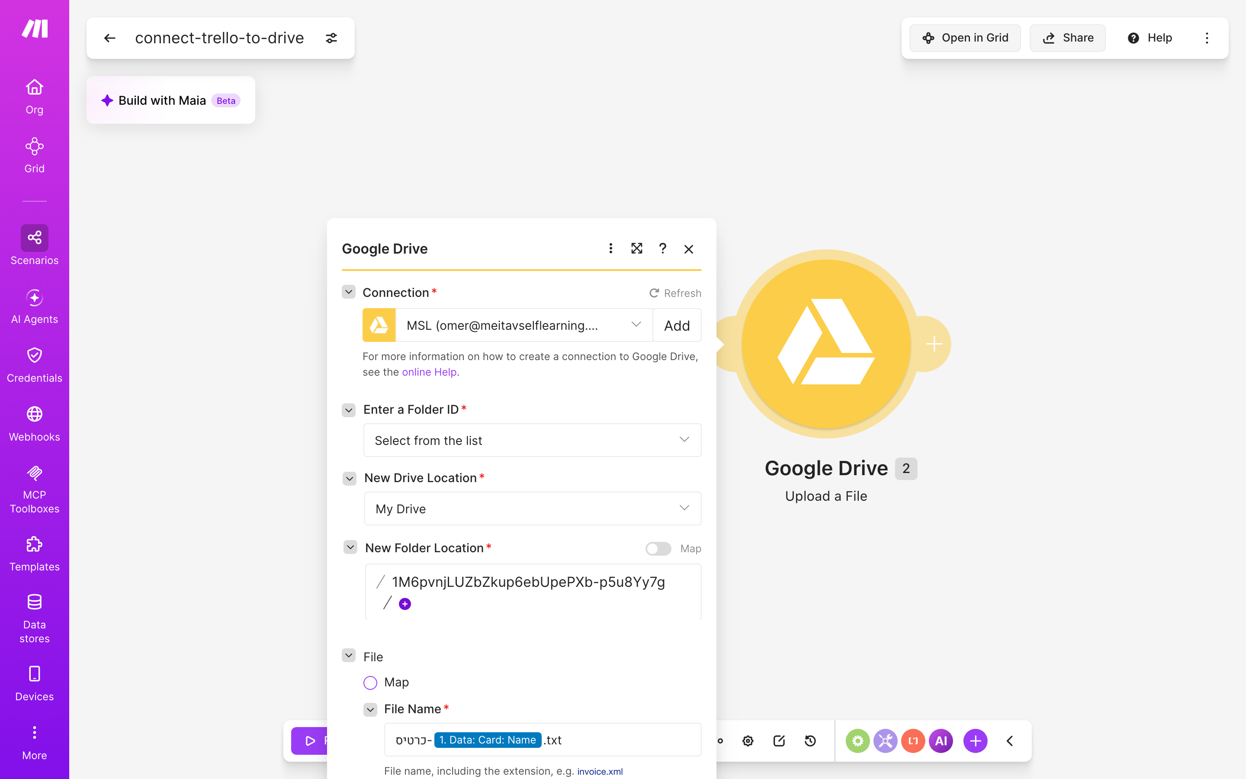Toggle the Map switch for New Folder Location
This screenshot has height=779, width=1246.
click(658, 549)
